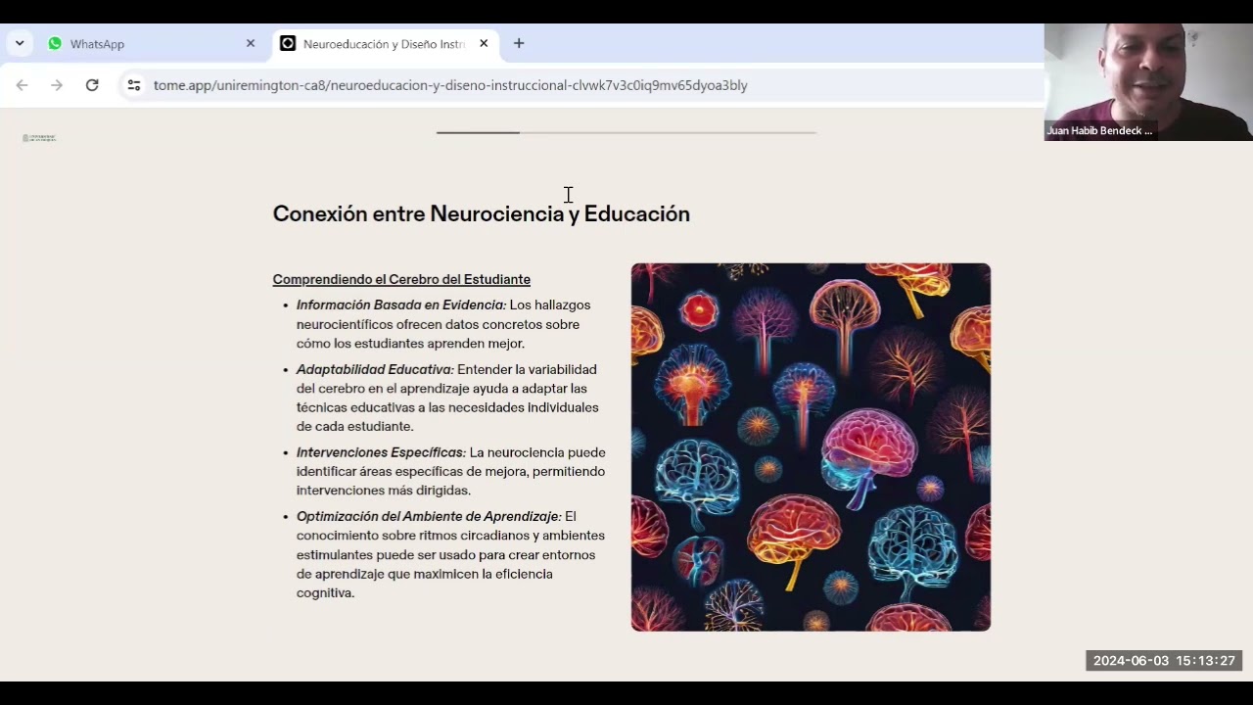1253x705 pixels.
Task: Click the Juan Habib Bendeck webcam thumbnail
Action: point(1147,82)
